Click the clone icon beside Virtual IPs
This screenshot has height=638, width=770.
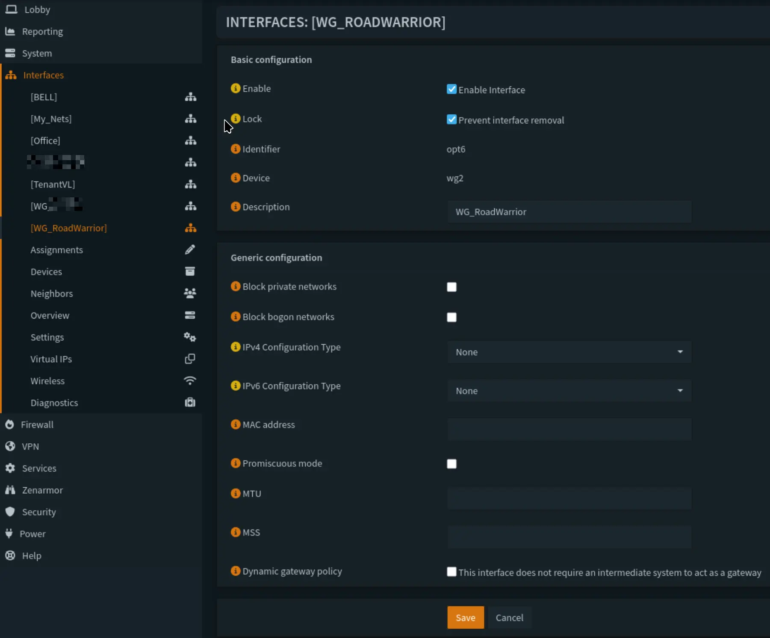[190, 359]
